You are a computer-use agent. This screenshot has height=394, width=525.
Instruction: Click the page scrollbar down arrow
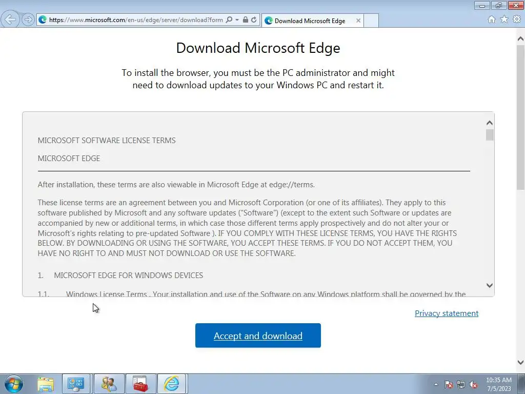tap(520, 362)
